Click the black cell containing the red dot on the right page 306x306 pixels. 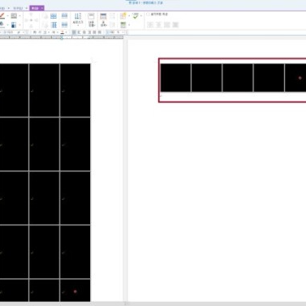tap(295, 78)
